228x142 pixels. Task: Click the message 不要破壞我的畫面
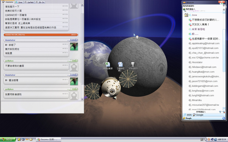pos(14,66)
